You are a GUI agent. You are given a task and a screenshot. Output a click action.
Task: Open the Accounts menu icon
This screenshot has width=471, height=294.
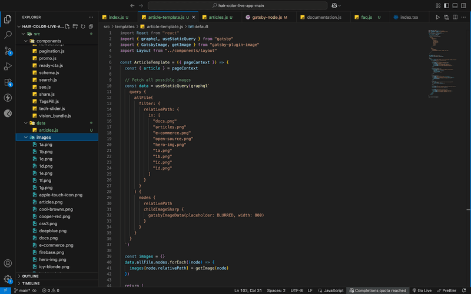click(8, 263)
